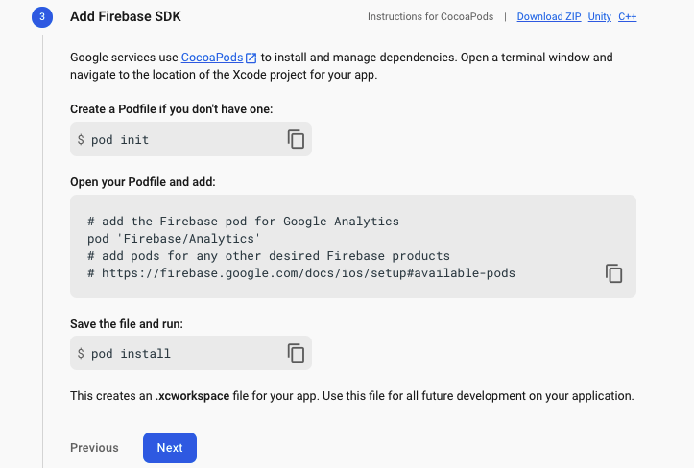
Task: Click the '.xcworkspace' bold text
Action: pos(193,396)
